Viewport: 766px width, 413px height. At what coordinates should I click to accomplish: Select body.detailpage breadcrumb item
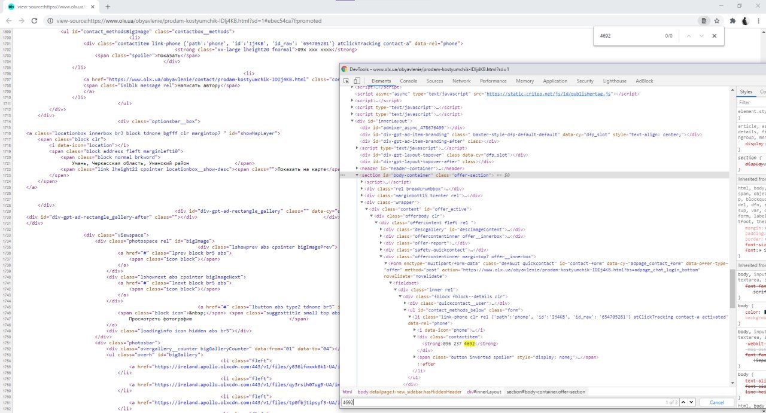click(410, 391)
